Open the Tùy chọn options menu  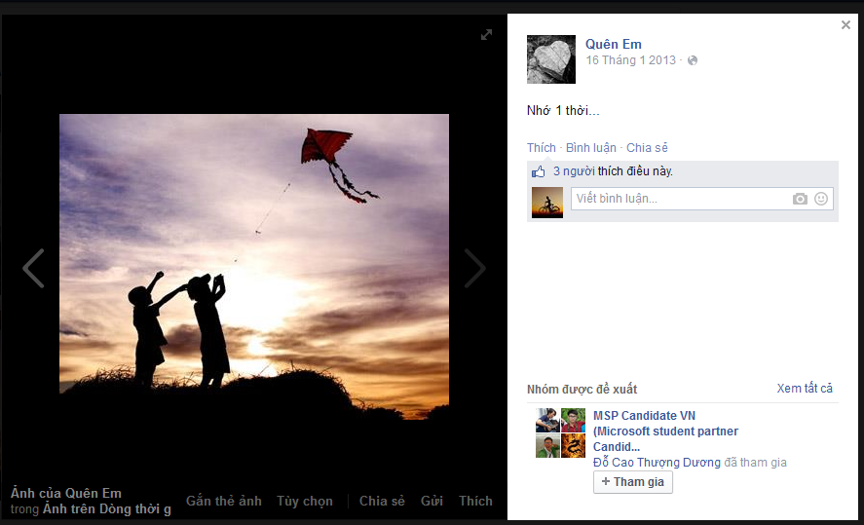tap(304, 501)
